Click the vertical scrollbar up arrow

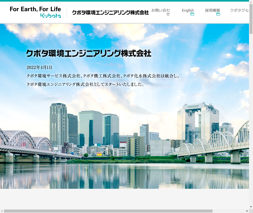[251, 2]
